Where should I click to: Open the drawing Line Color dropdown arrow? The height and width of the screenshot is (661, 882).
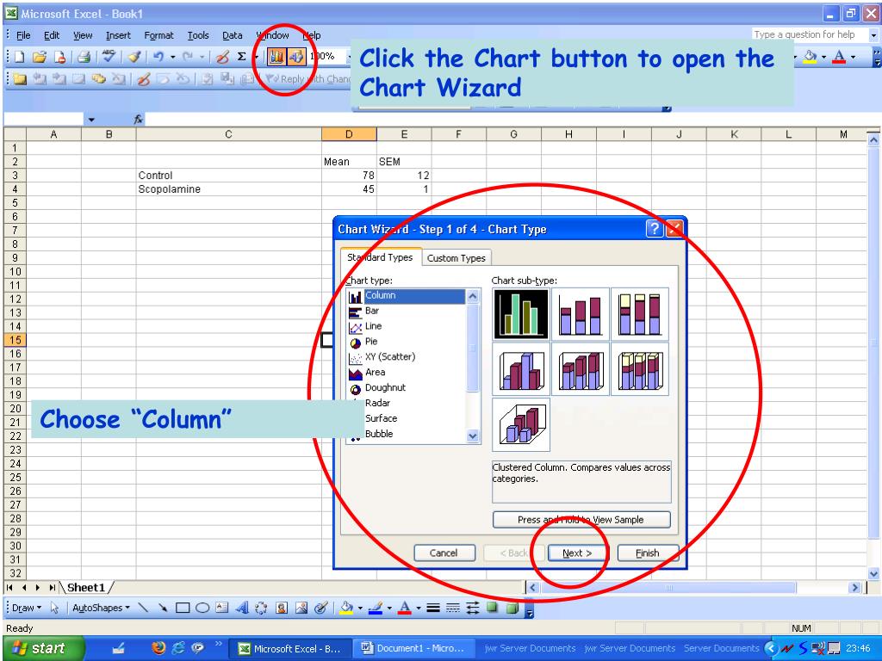(389, 608)
